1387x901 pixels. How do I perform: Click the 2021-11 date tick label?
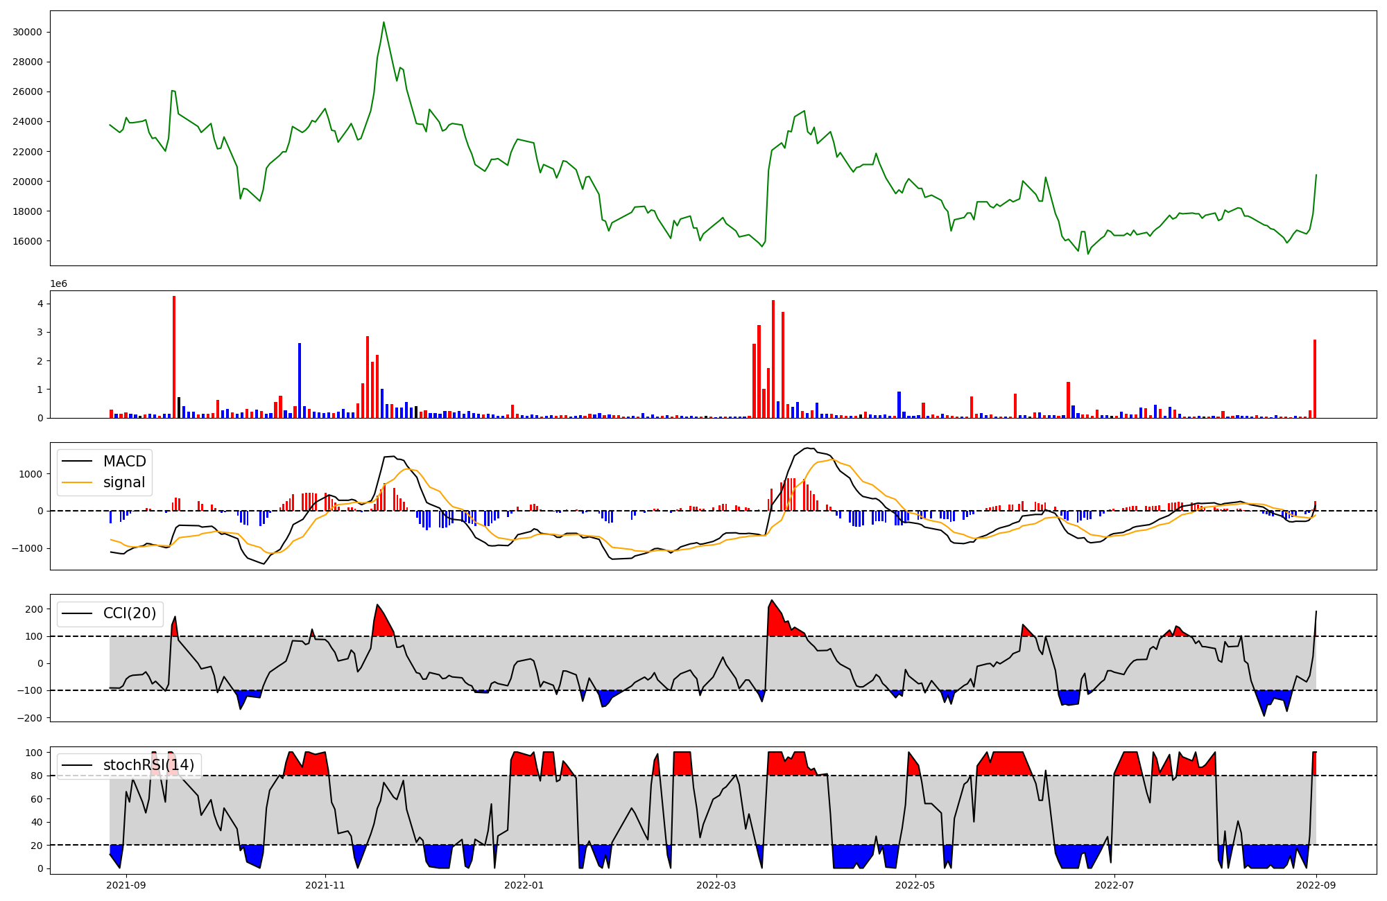pyautogui.click(x=325, y=885)
